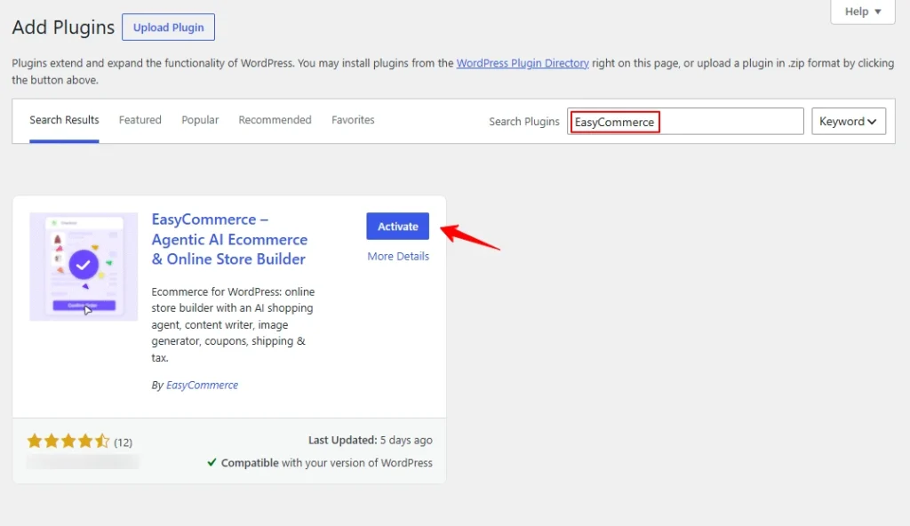This screenshot has height=526, width=910.
Task: Activate the EasyCommerce plugin
Action: pyautogui.click(x=397, y=227)
